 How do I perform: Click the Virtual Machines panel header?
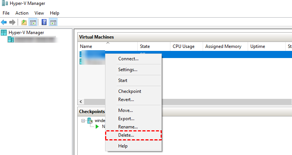point(185,37)
